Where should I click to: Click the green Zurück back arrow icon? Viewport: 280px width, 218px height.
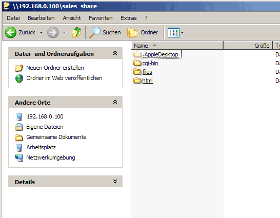point(11,32)
